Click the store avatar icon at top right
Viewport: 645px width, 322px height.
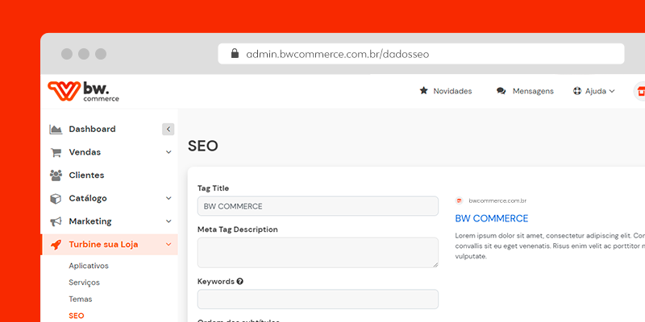(639, 91)
